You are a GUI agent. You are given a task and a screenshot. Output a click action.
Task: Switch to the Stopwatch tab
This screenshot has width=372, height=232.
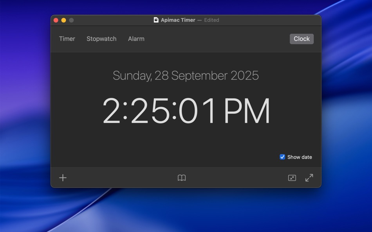pos(101,39)
